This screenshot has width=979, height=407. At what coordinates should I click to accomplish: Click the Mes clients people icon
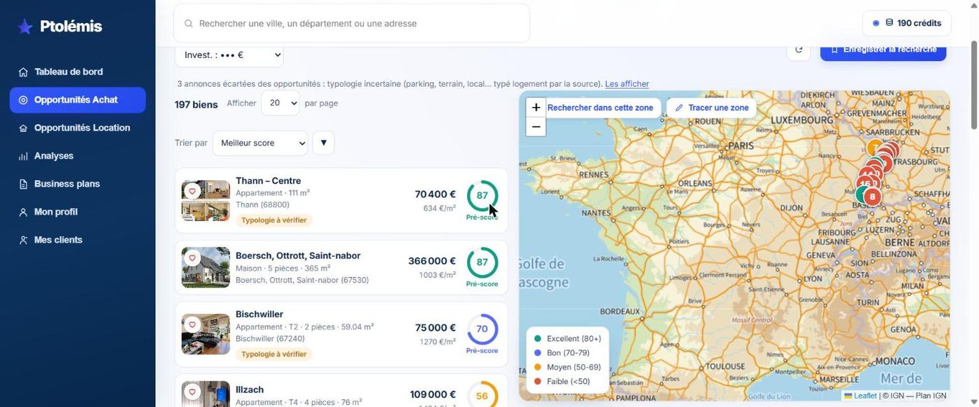23,240
